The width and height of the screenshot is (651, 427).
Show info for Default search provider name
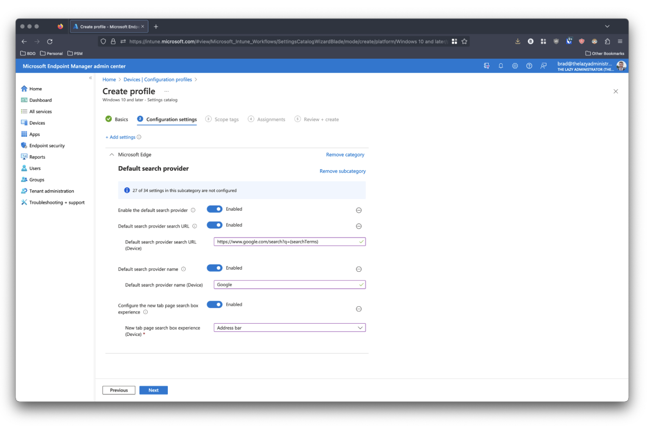[x=184, y=270]
